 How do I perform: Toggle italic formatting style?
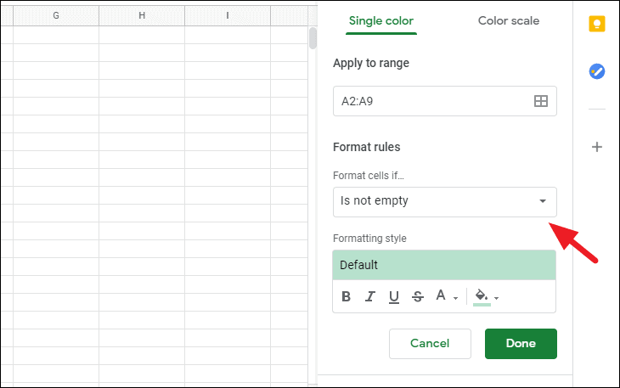pos(370,296)
